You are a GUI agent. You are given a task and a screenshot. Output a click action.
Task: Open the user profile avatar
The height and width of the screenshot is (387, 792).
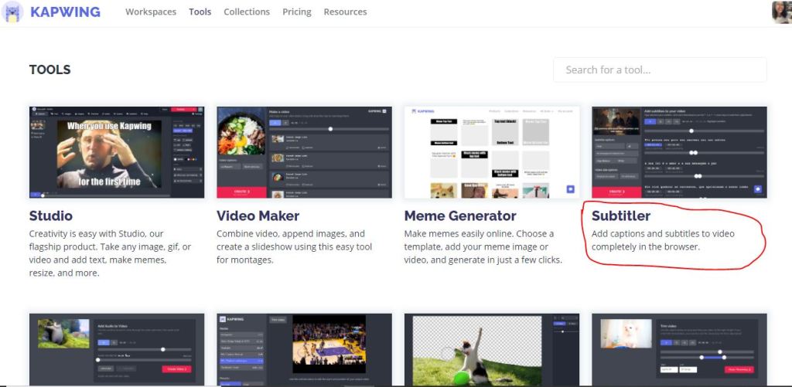click(781, 12)
